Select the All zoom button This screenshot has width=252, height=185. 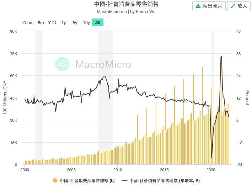tap(98, 23)
